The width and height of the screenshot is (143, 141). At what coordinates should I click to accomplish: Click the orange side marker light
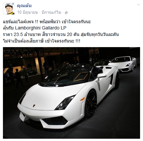[82, 99]
